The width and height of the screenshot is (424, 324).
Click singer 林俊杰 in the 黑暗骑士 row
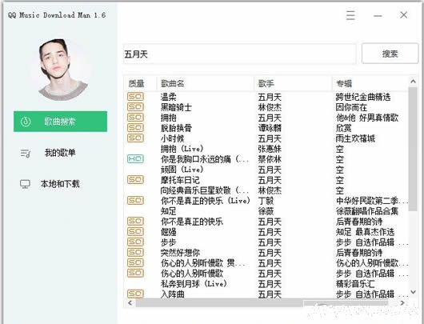[270, 107]
